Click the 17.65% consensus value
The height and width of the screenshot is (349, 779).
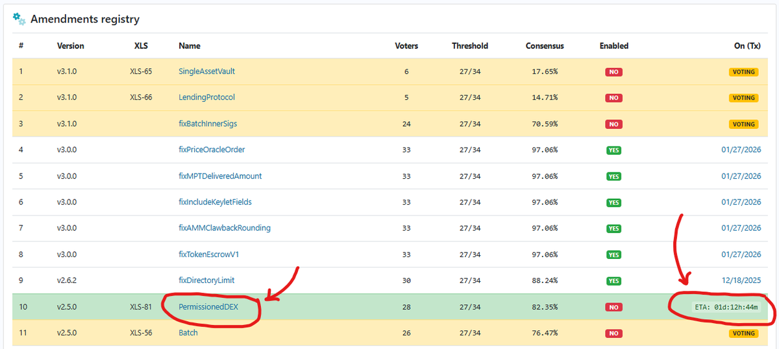[x=545, y=71]
